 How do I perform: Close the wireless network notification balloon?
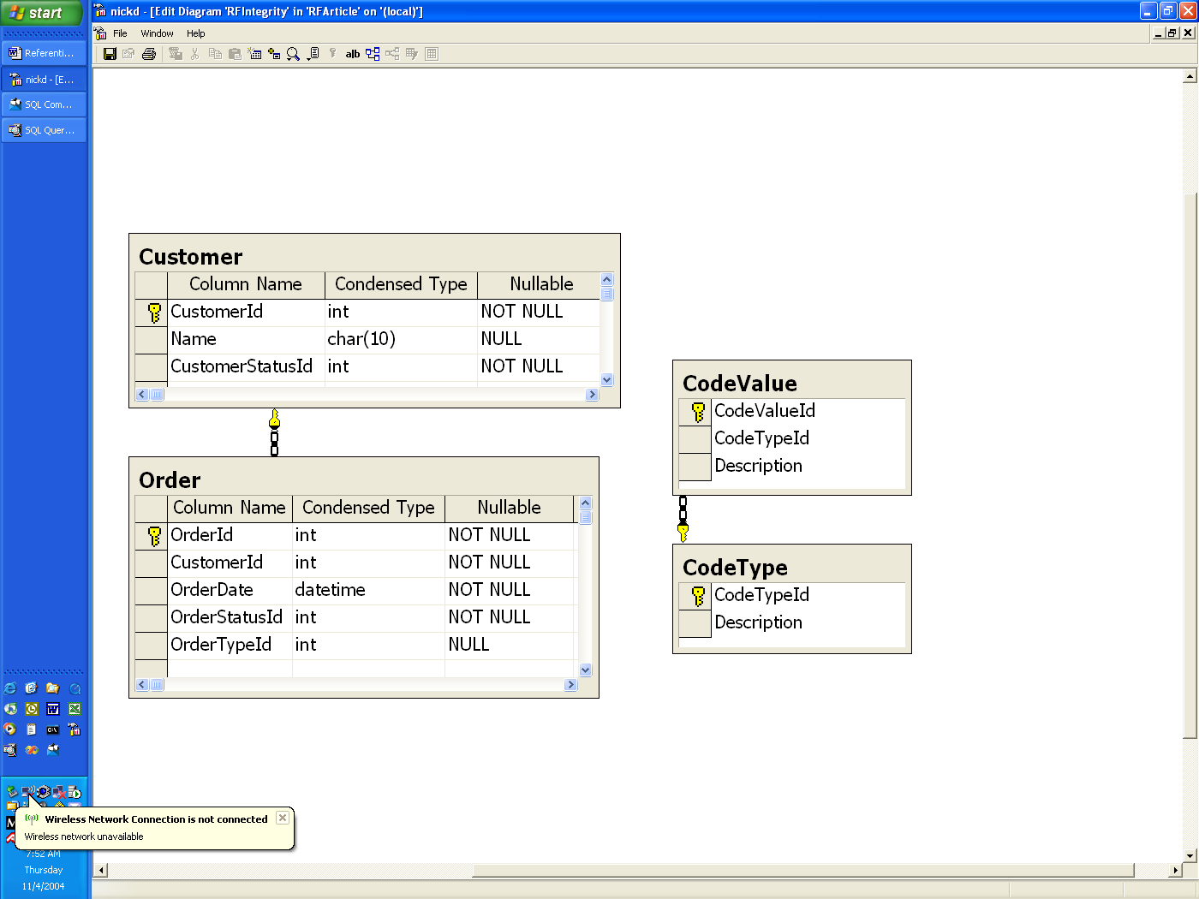283,818
